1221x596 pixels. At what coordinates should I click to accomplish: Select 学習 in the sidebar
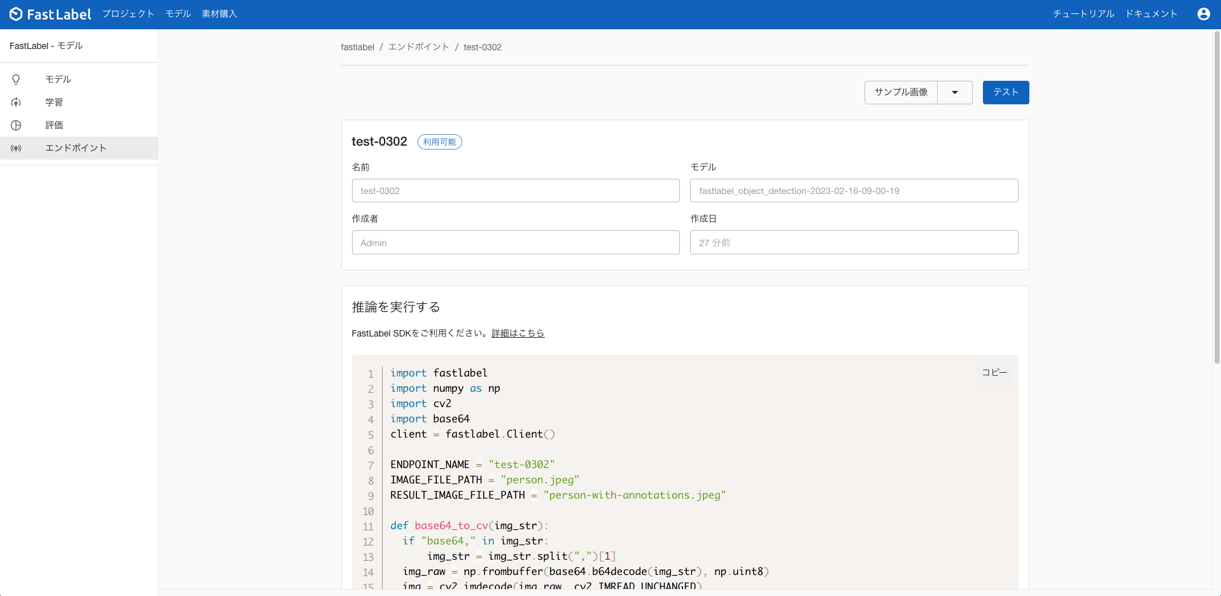tap(79, 102)
